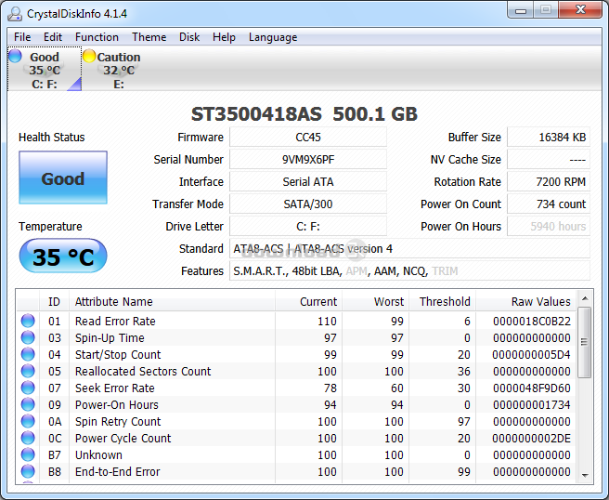Click the Threshold column header

tap(443, 301)
